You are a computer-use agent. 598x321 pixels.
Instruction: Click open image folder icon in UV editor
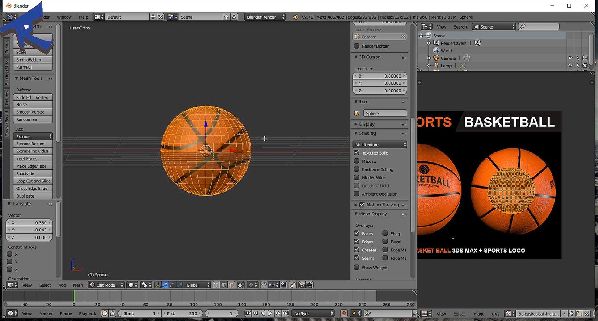click(x=579, y=314)
